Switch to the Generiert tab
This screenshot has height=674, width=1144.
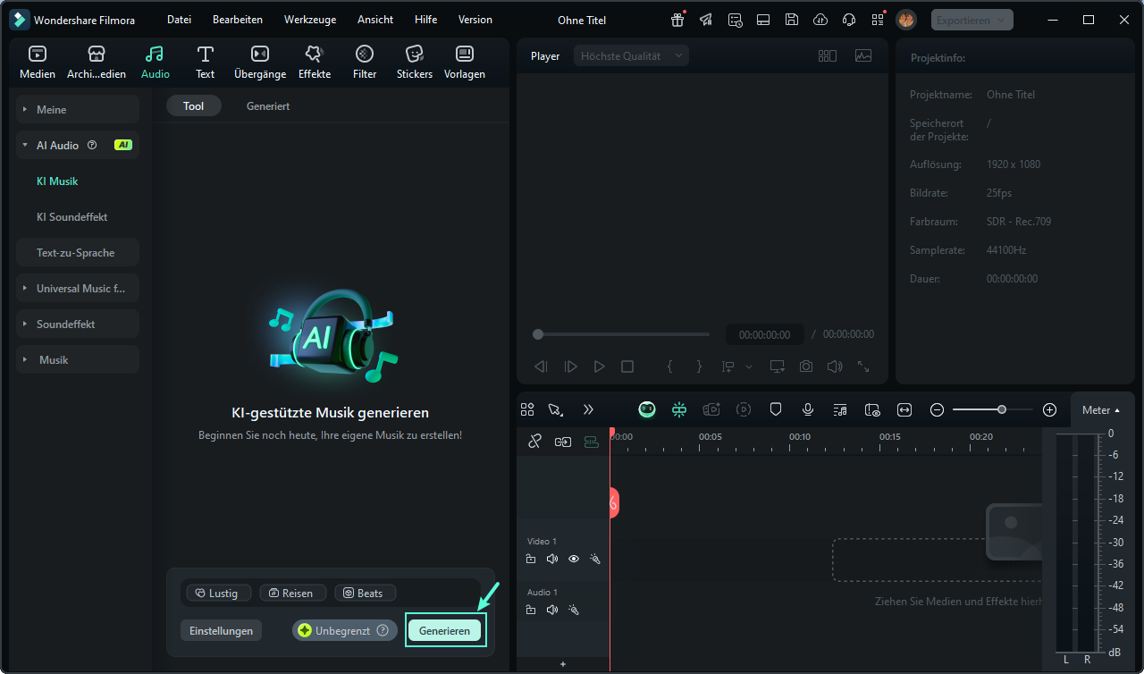pyautogui.click(x=268, y=105)
